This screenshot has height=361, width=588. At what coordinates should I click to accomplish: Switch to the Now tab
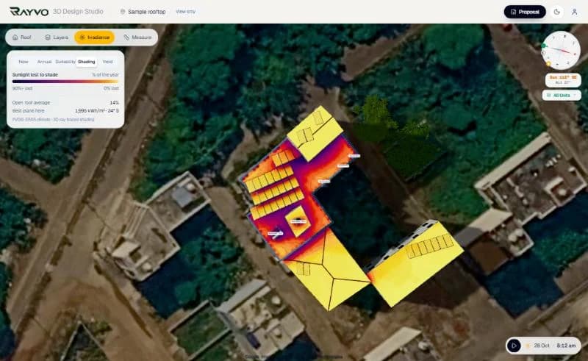tap(24, 62)
